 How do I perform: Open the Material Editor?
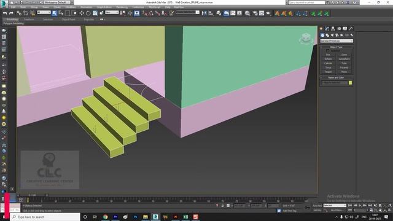[247, 13]
